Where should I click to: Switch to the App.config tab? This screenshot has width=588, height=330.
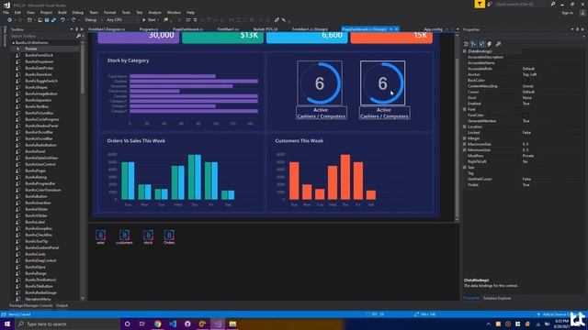[x=433, y=29]
